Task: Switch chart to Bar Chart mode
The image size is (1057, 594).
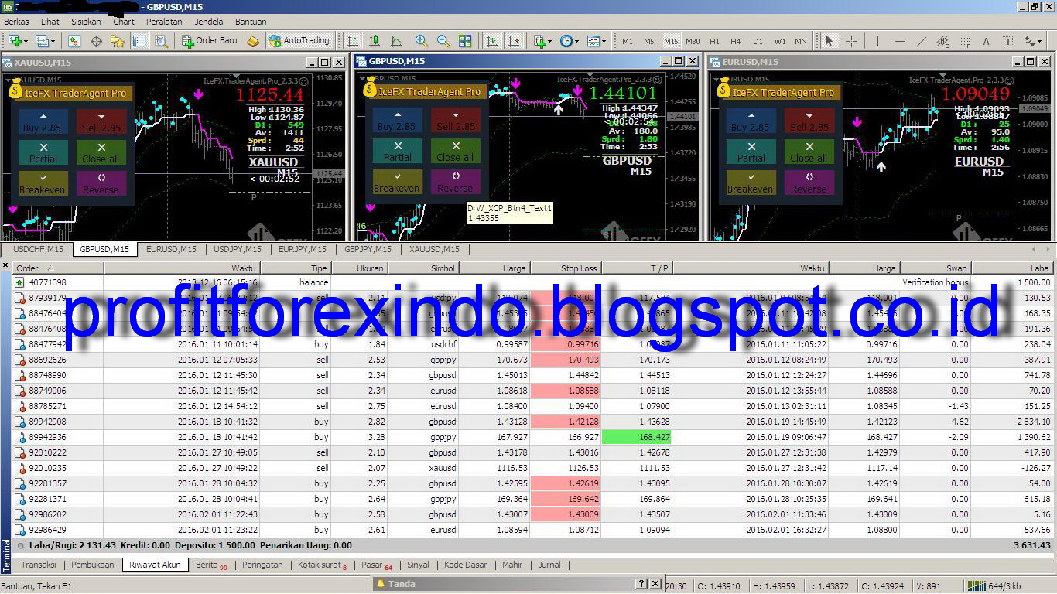Action: pos(352,41)
